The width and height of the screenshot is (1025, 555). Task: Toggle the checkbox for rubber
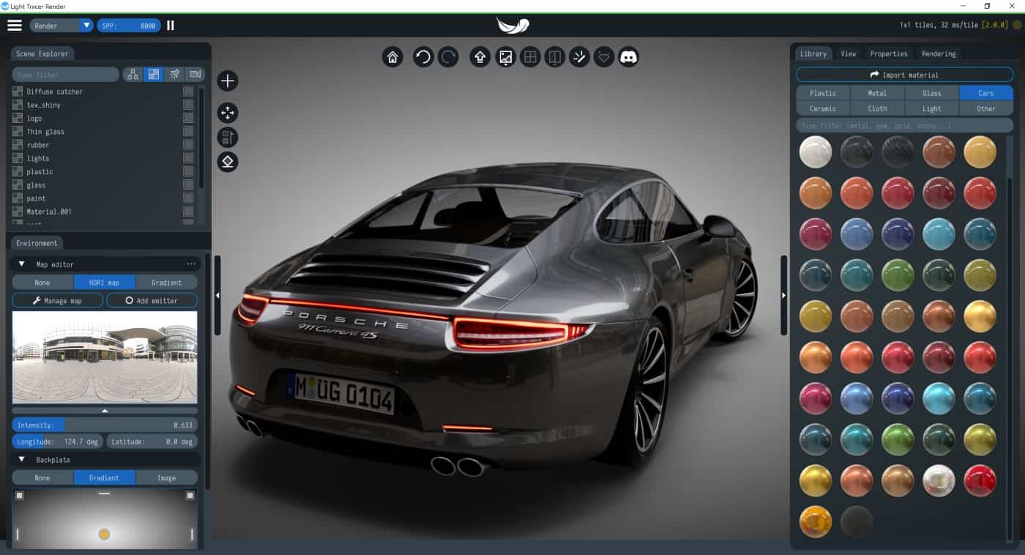point(188,145)
